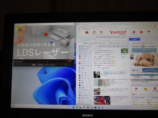Open メニュー in the video player

pos(53,65)
